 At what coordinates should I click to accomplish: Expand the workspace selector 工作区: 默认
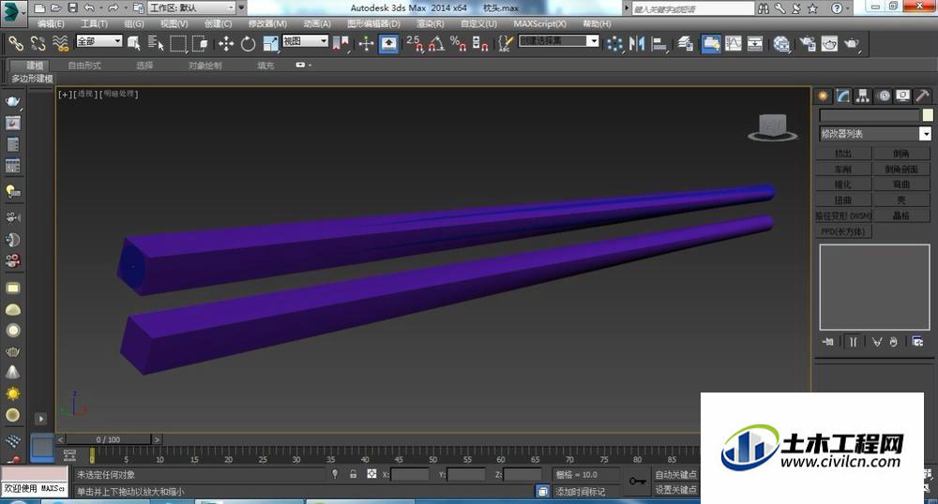pos(191,7)
